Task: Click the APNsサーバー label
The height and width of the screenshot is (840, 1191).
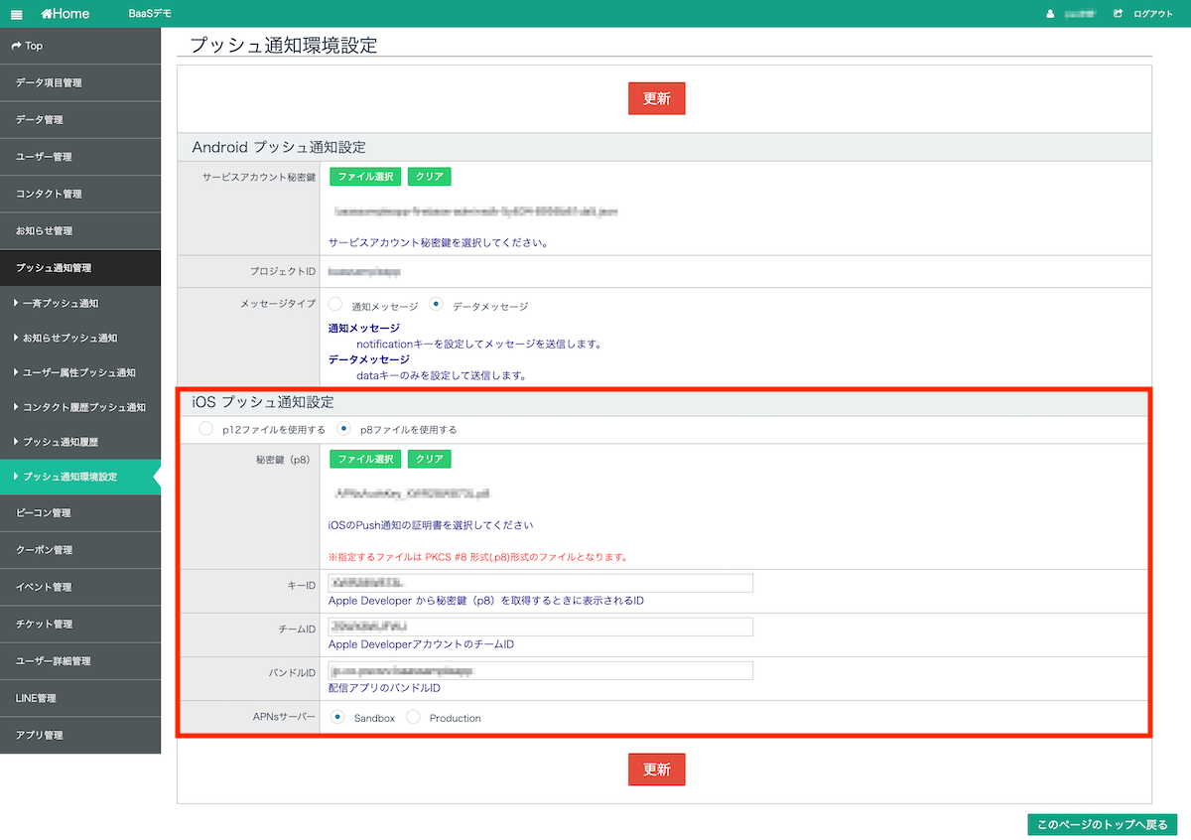Action: (x=285, y=717)
